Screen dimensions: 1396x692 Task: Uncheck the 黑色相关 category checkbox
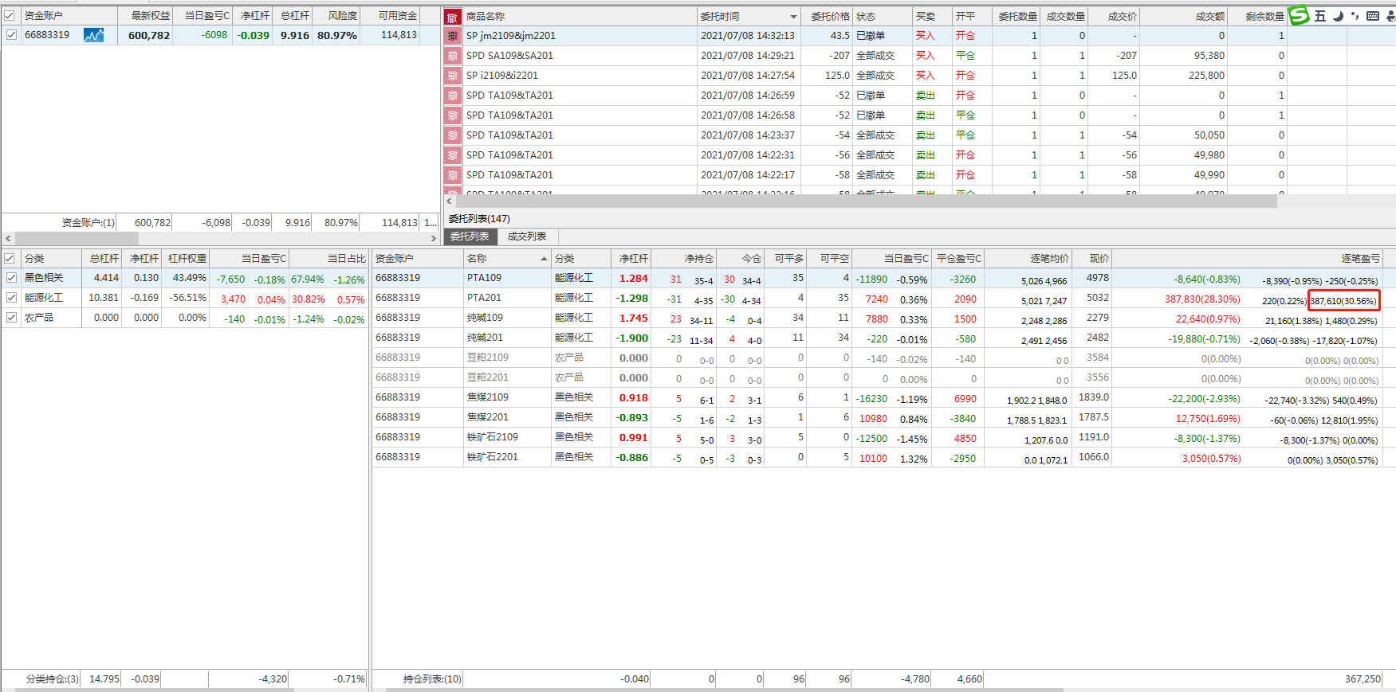click(x=11, y=278)
